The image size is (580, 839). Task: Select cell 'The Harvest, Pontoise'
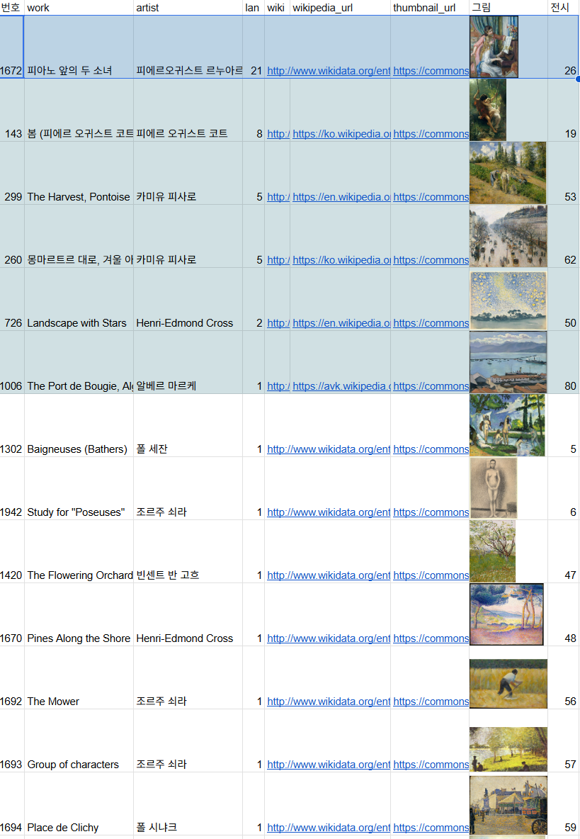79,174
